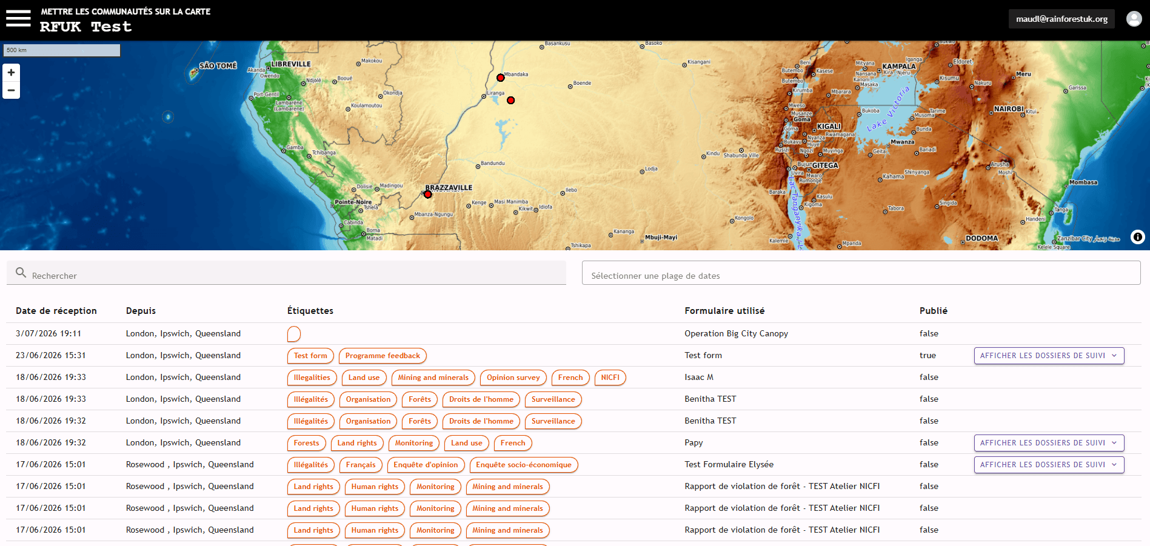Click the empty tag in Operation Big City Canopy row
Image resolution: width=1150 pixels, height=546 pixels.
tap(294, 334)
